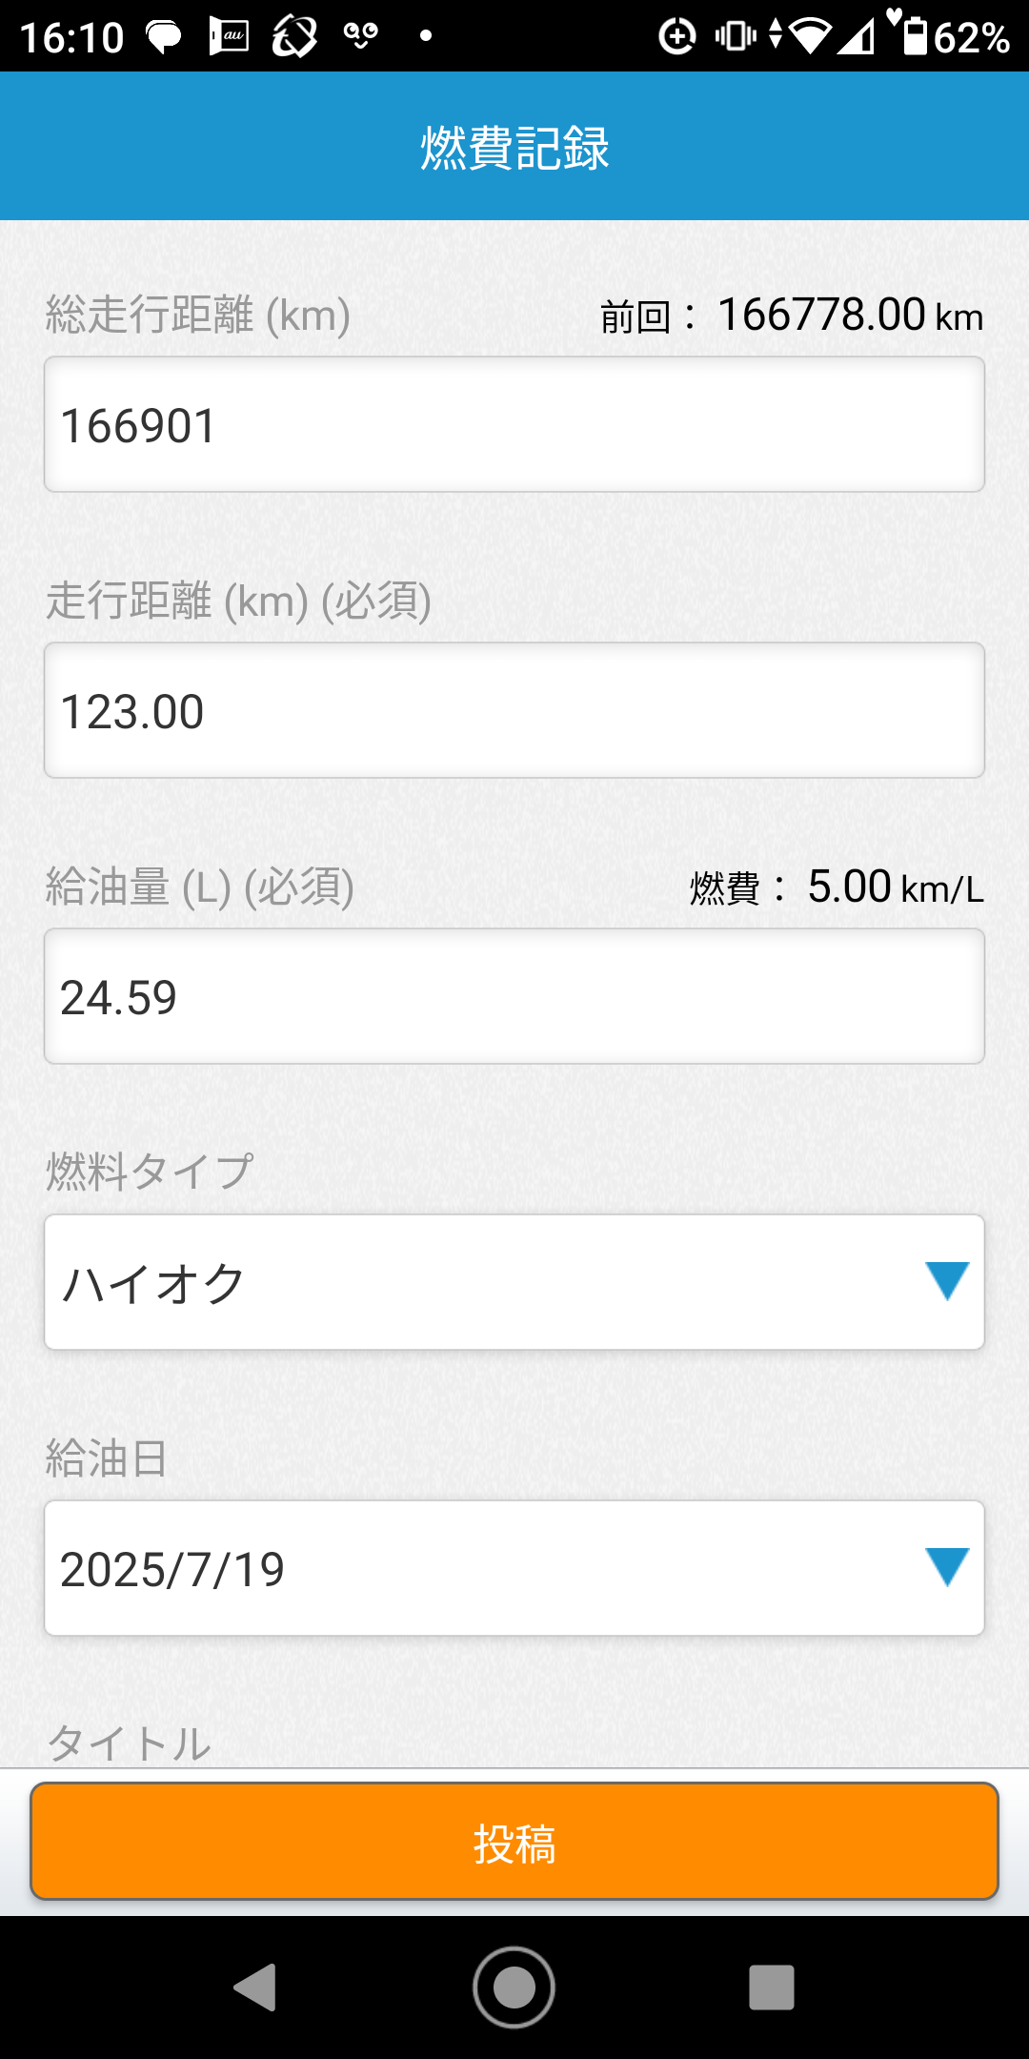
Task: Tap the vibrate mode status icon
Action: (736, 36)
